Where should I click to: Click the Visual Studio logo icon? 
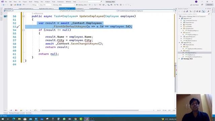pyautogui.click(x=2, y=2)
